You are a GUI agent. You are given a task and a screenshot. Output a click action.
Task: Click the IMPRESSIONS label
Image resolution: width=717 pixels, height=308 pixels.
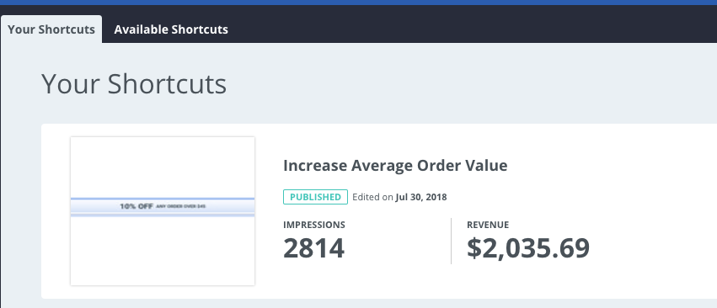(x=314, y=225)
